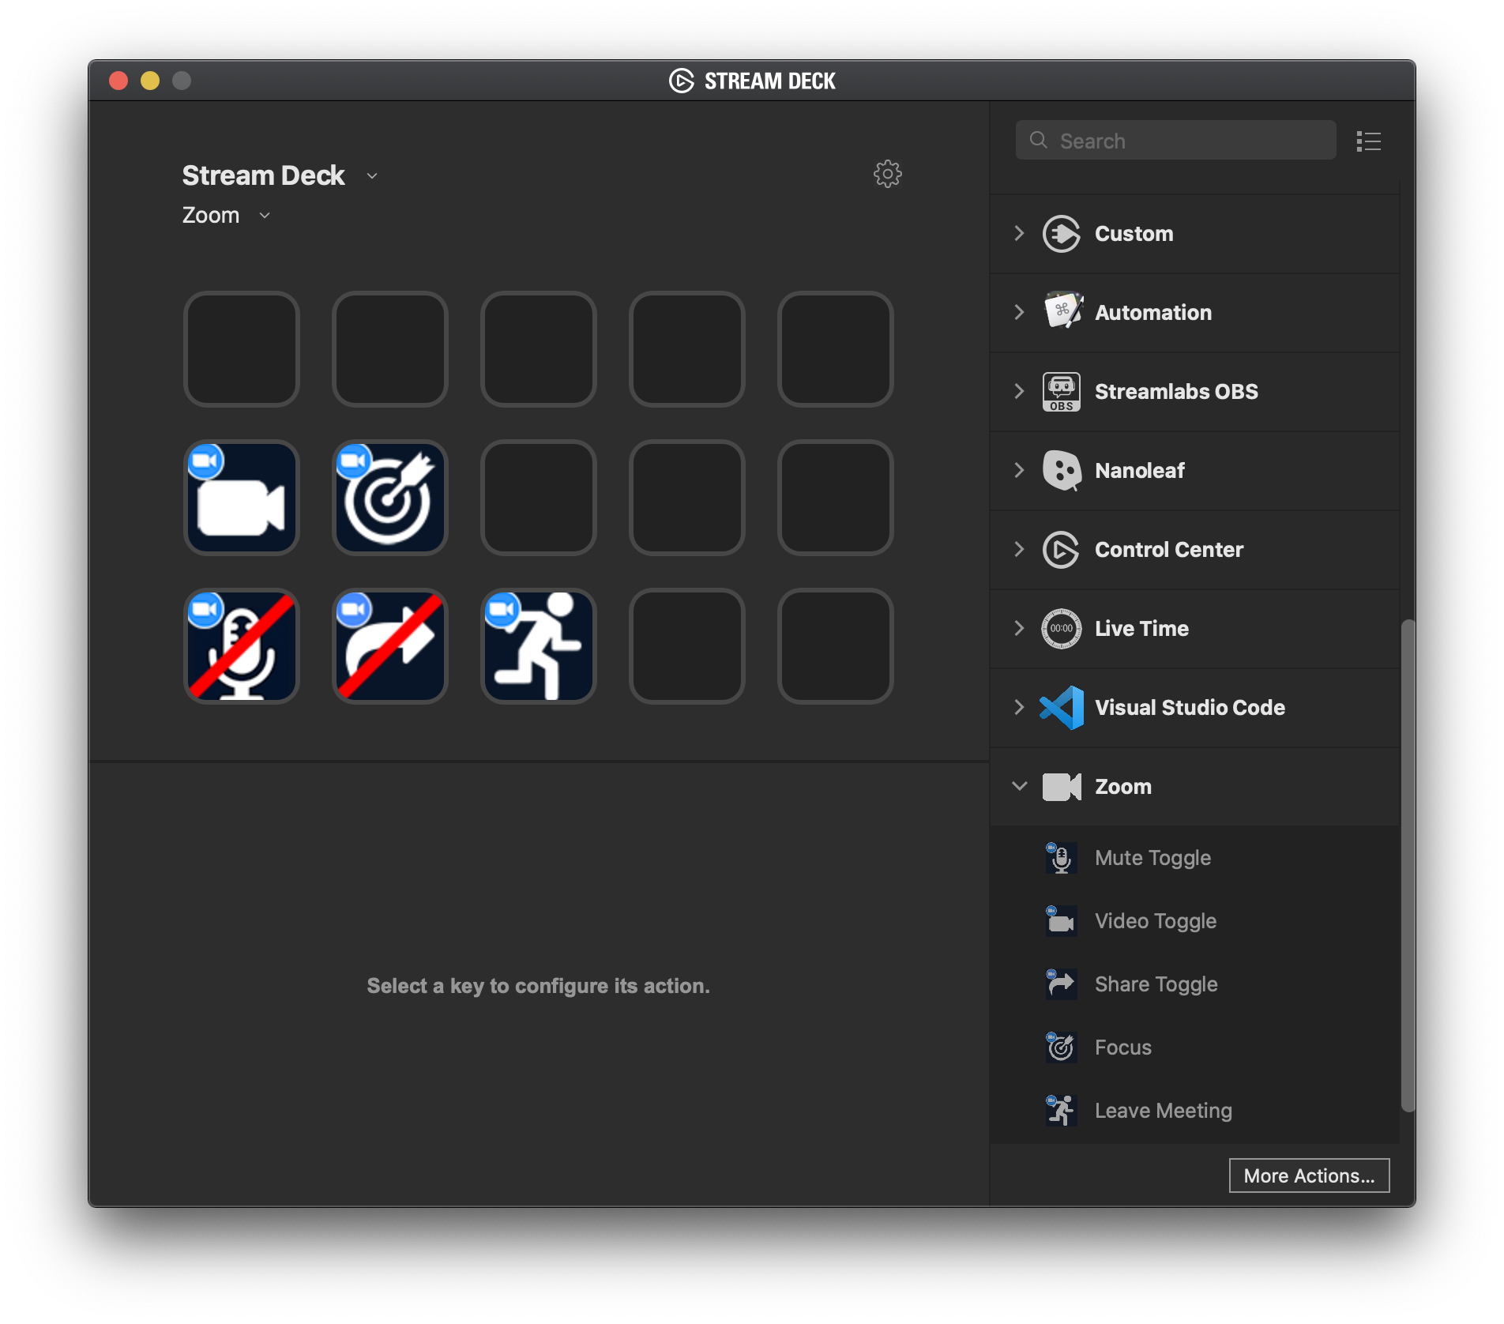Select the Zoom video camera key
Screen dimensions: 1504x1324
click(242, 498)
